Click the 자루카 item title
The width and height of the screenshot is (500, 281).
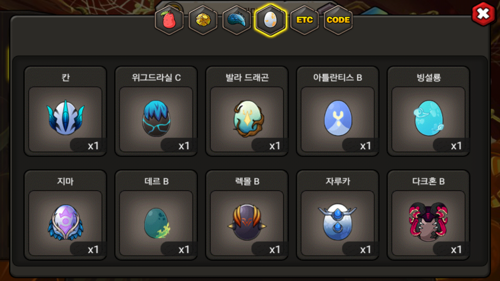[338, 181]
